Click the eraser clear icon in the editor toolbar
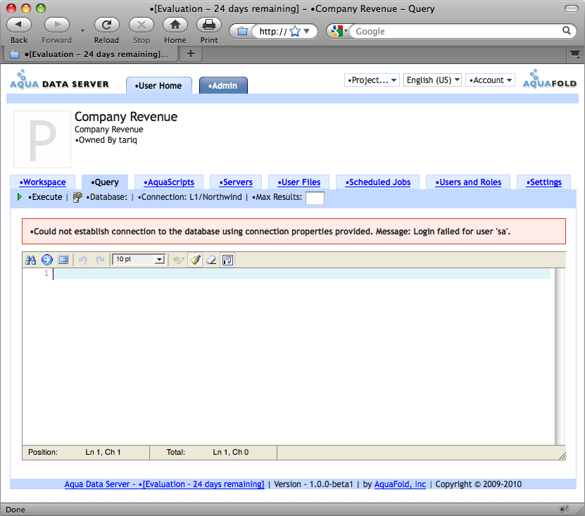Viewport: 585px width, 516px height. (x=211, y=260)
